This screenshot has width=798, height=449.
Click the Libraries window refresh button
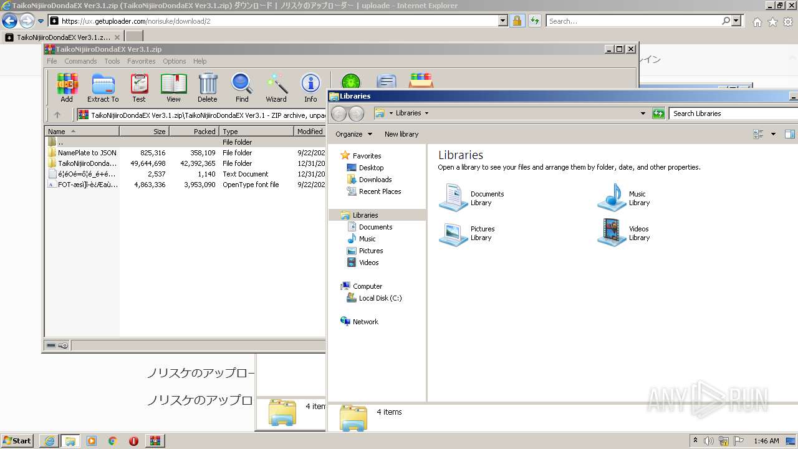658,113
